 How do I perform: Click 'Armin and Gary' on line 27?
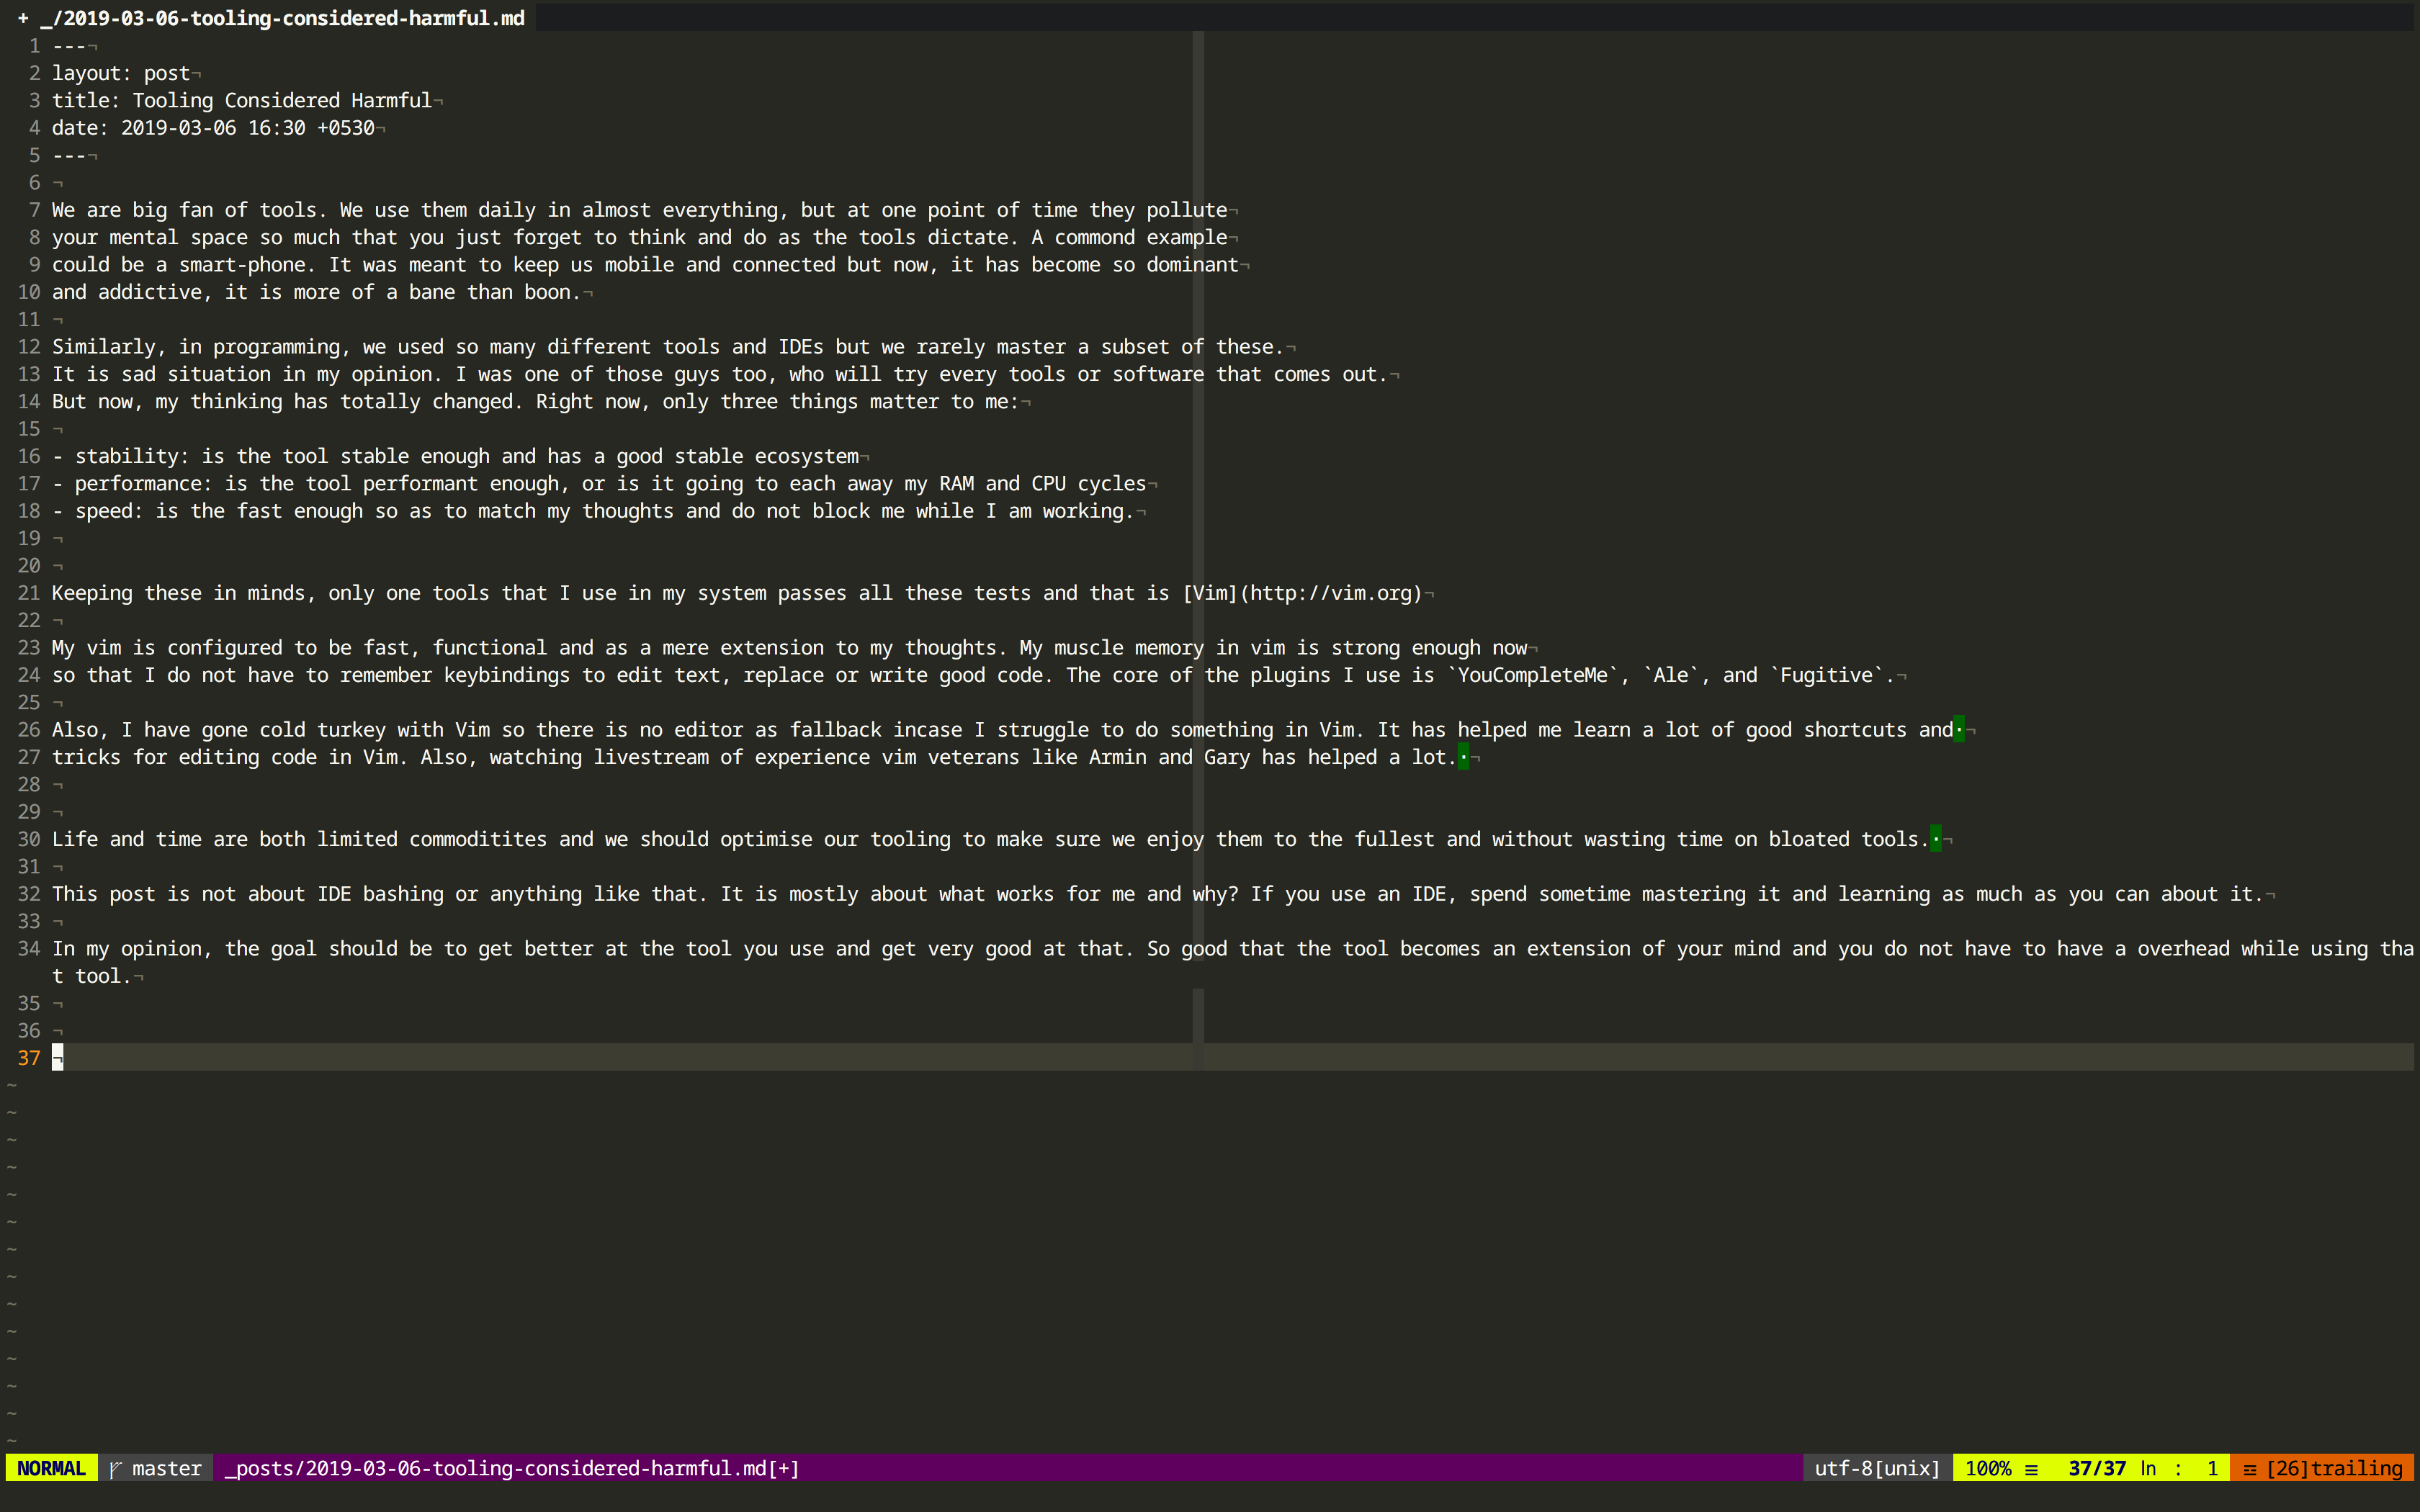pyautogui.click(x=1169, y=757)
